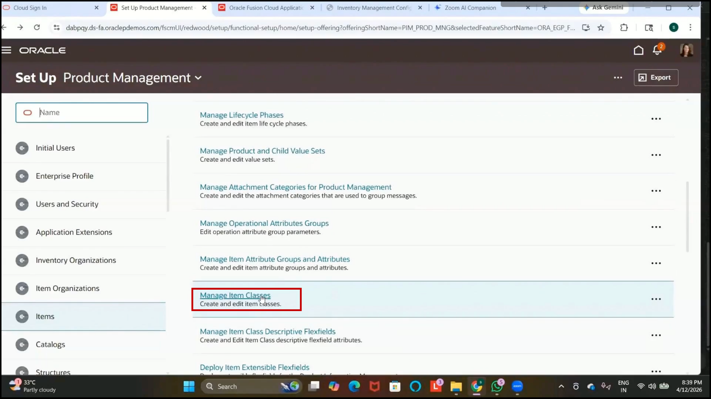Screen dimensions: 711x399
Task: Click the Application Extensions round icon
Action: (x=22, y=232)
